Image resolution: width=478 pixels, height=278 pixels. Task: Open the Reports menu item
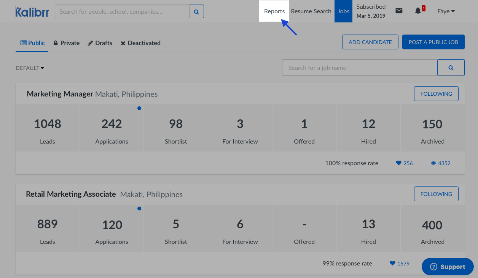(x=274, y=11)
